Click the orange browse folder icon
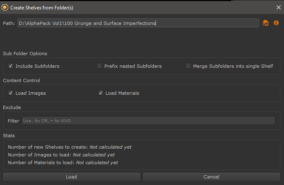The image size is (284, 185). click(266, 23)
